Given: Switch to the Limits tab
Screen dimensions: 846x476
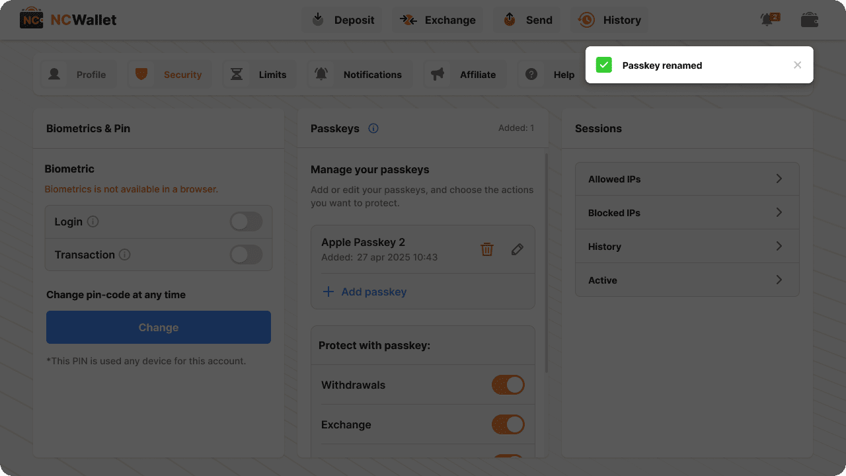Looking at the screenshot, I should click(x=259, y=75).
